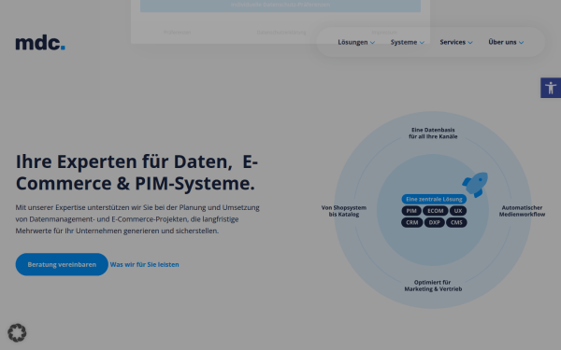
Task: Open the accessibility tools widget
Action: 551,88
